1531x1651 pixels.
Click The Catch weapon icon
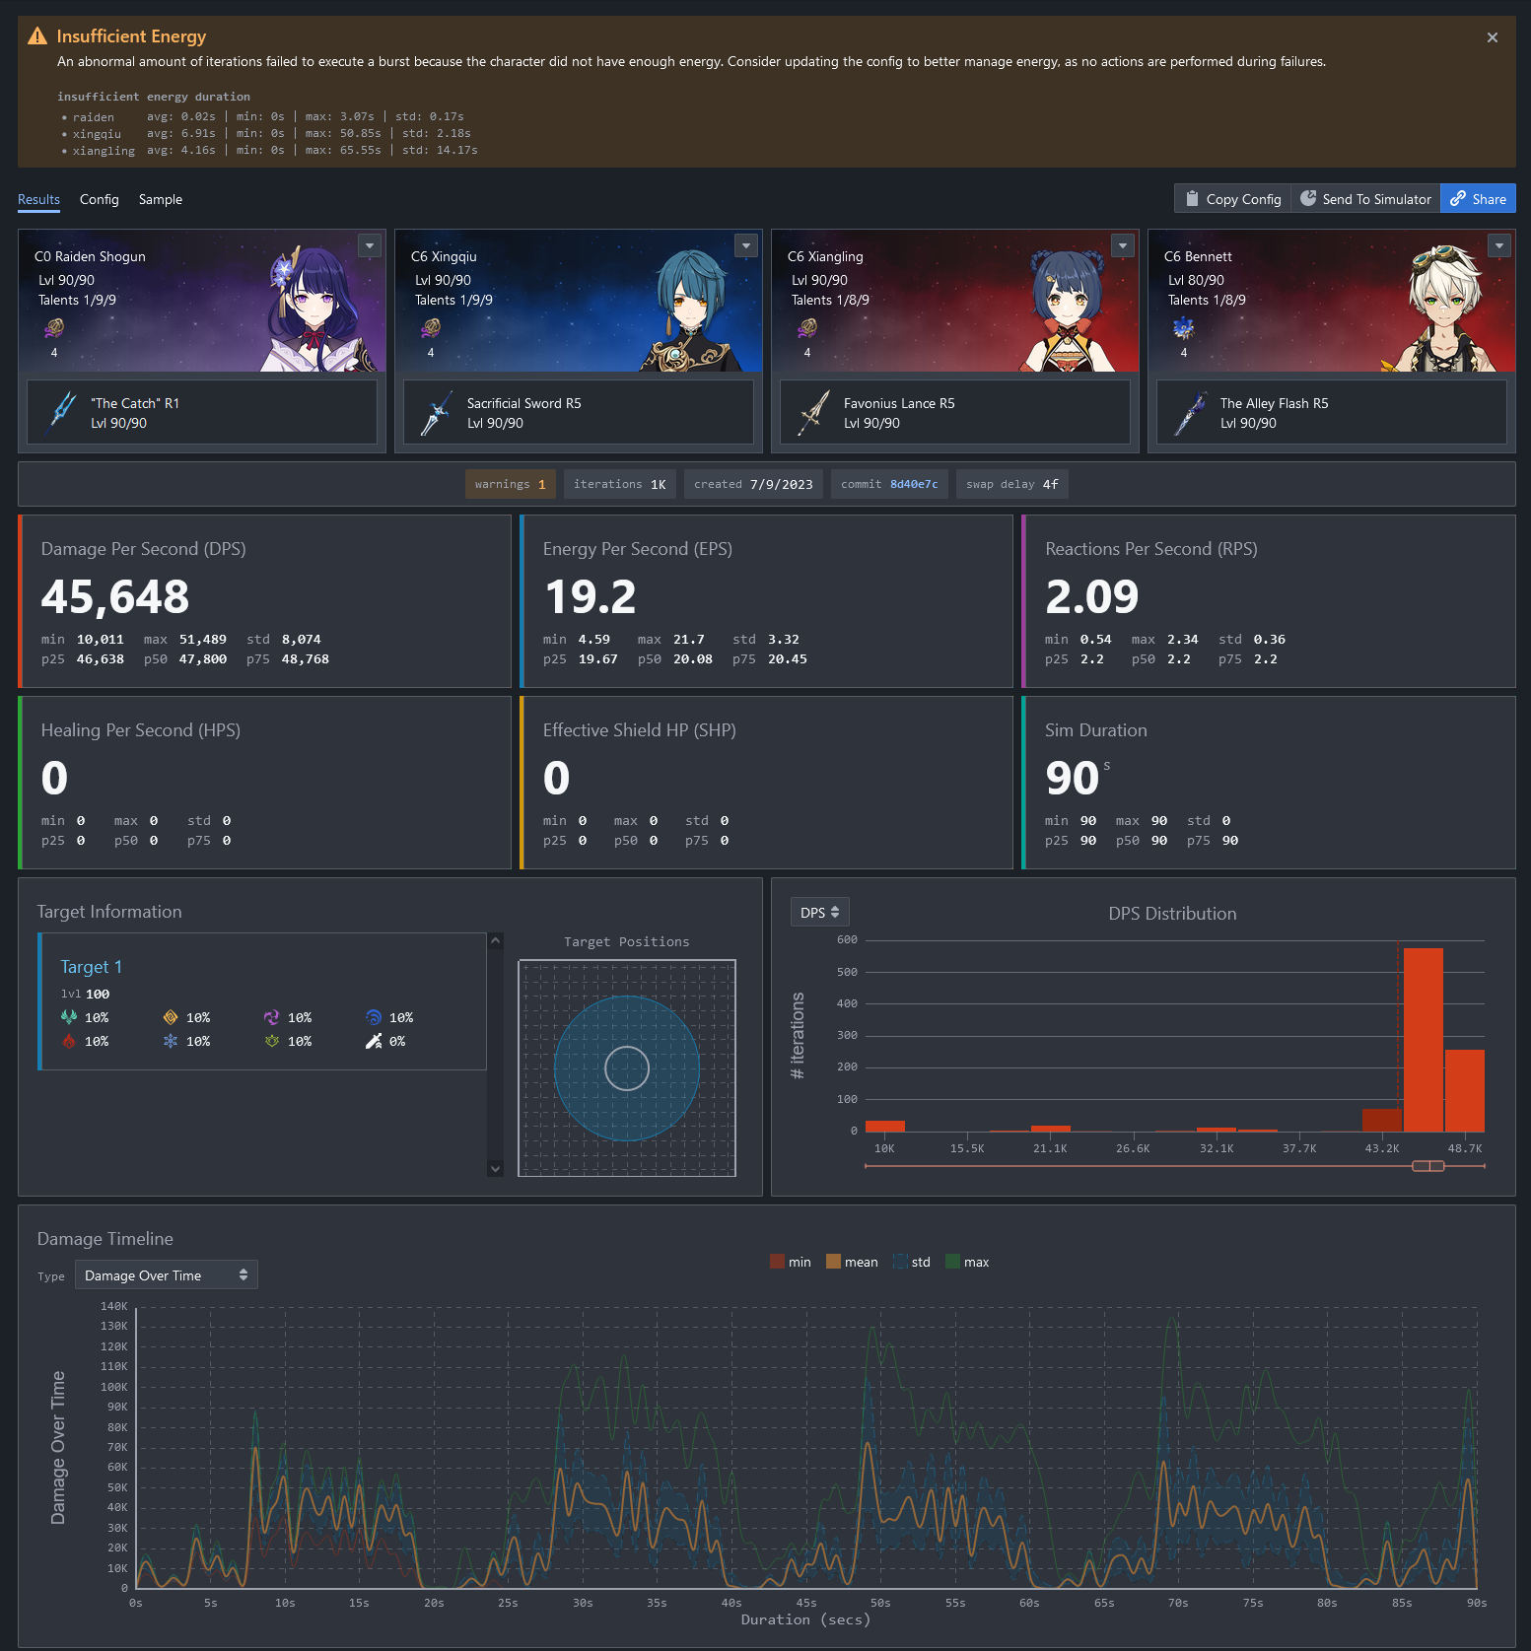point(63,413)
